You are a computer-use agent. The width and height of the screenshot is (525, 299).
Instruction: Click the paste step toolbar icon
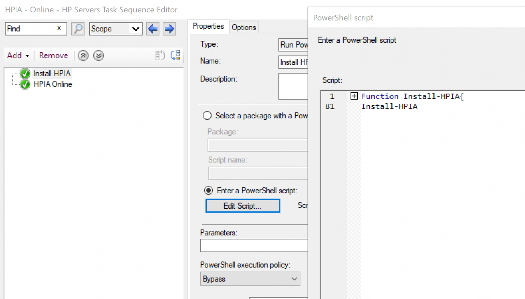pyautogui.click(x=175, y=55)
